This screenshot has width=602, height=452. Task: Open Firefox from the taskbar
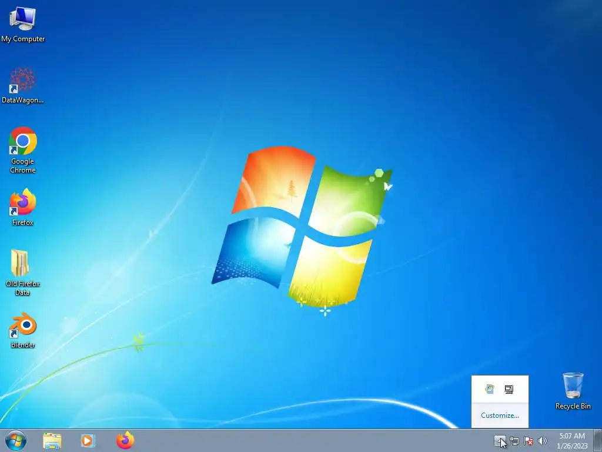125,440
